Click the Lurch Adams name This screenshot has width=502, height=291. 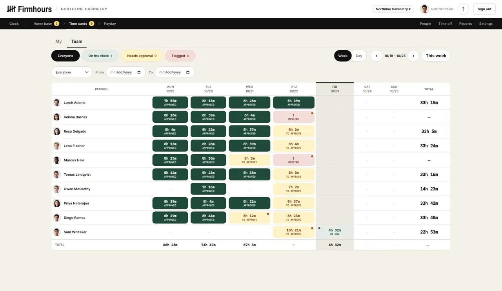click(x=75, y=102)
